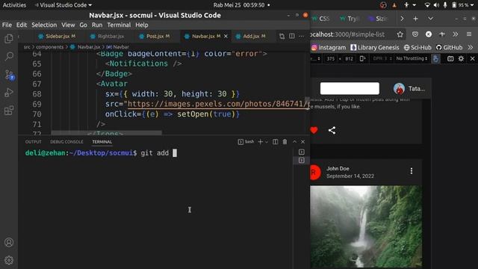
Task: Show more bookmarks with the overflow chevron
Action: (471, 48)
